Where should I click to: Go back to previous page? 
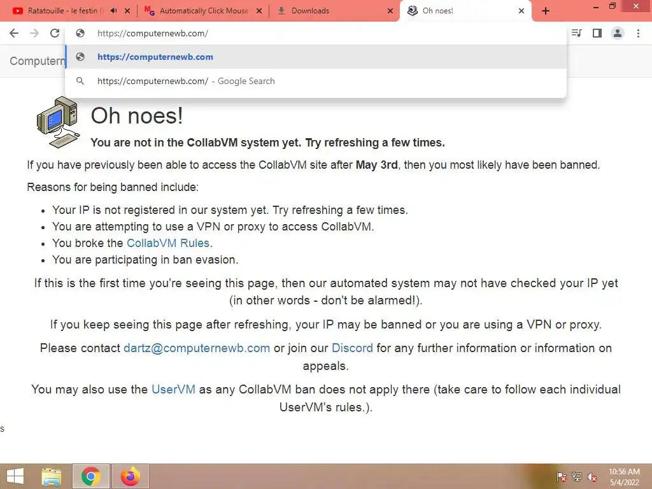coord(14,33)
